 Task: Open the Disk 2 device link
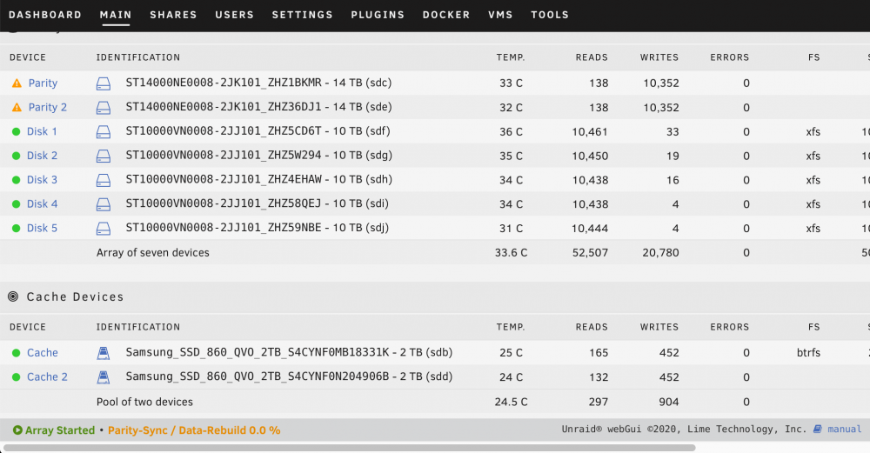pos(42,156)
